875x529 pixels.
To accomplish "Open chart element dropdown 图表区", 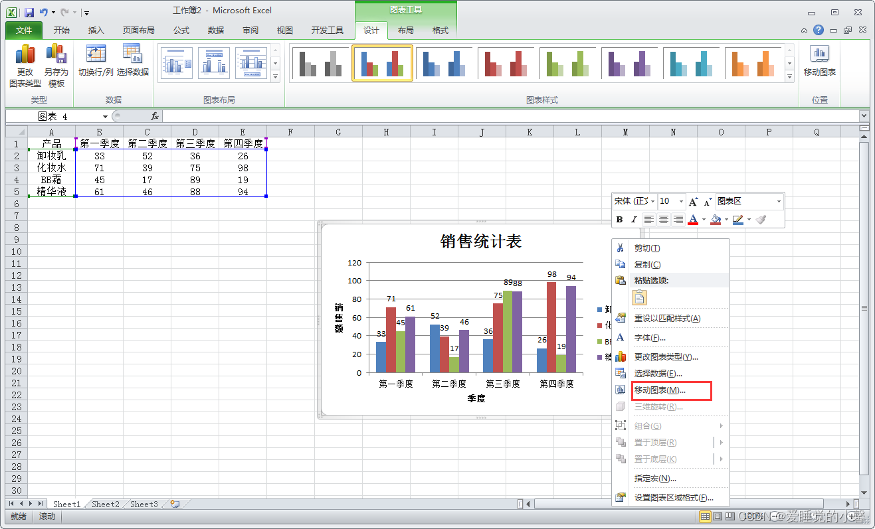I will (779, 201).
